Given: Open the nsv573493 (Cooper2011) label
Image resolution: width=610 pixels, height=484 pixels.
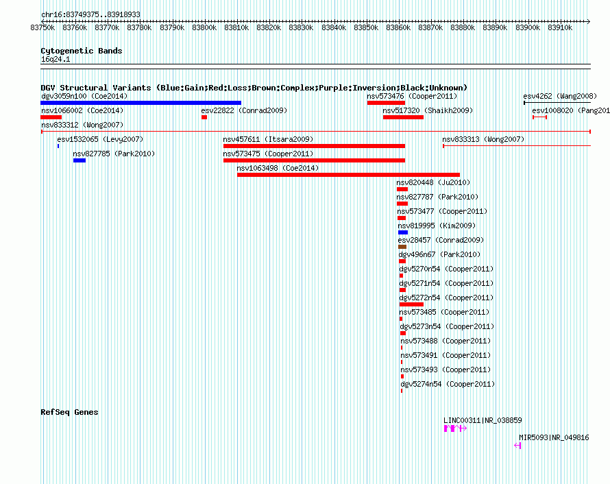Looking at the screenshot, I should [x=446, y=370].
